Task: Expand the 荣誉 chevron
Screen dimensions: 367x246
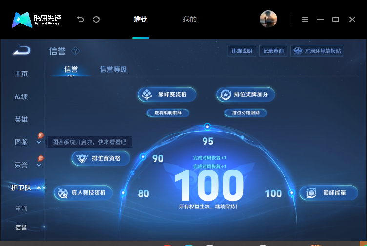Action: pos(39,165)
